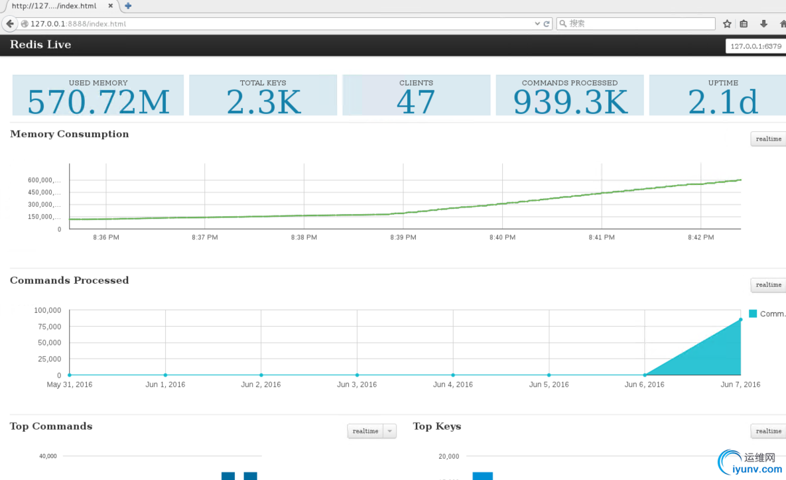Viewport: 786px width, 480px height.
Task: Open a new tab with the plus icon
Action: (128, 6)
